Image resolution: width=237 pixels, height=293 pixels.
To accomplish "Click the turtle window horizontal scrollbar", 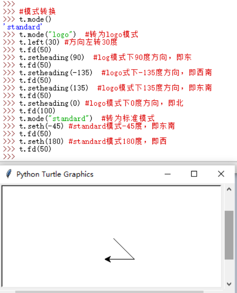I will [x=109, y=292].
